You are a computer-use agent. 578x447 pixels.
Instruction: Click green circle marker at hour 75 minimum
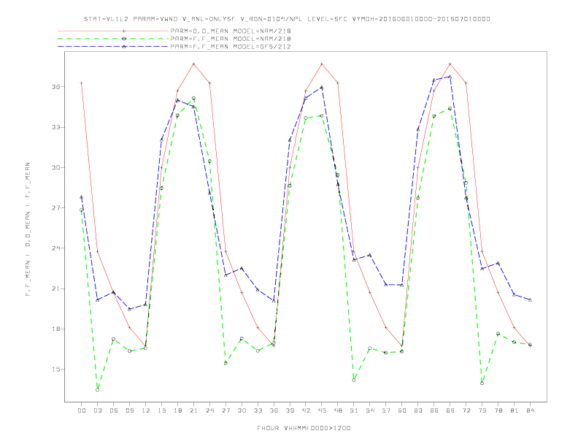click(482, 383)
